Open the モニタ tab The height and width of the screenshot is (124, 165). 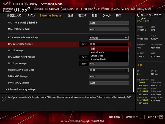click(x=82, y=15)
